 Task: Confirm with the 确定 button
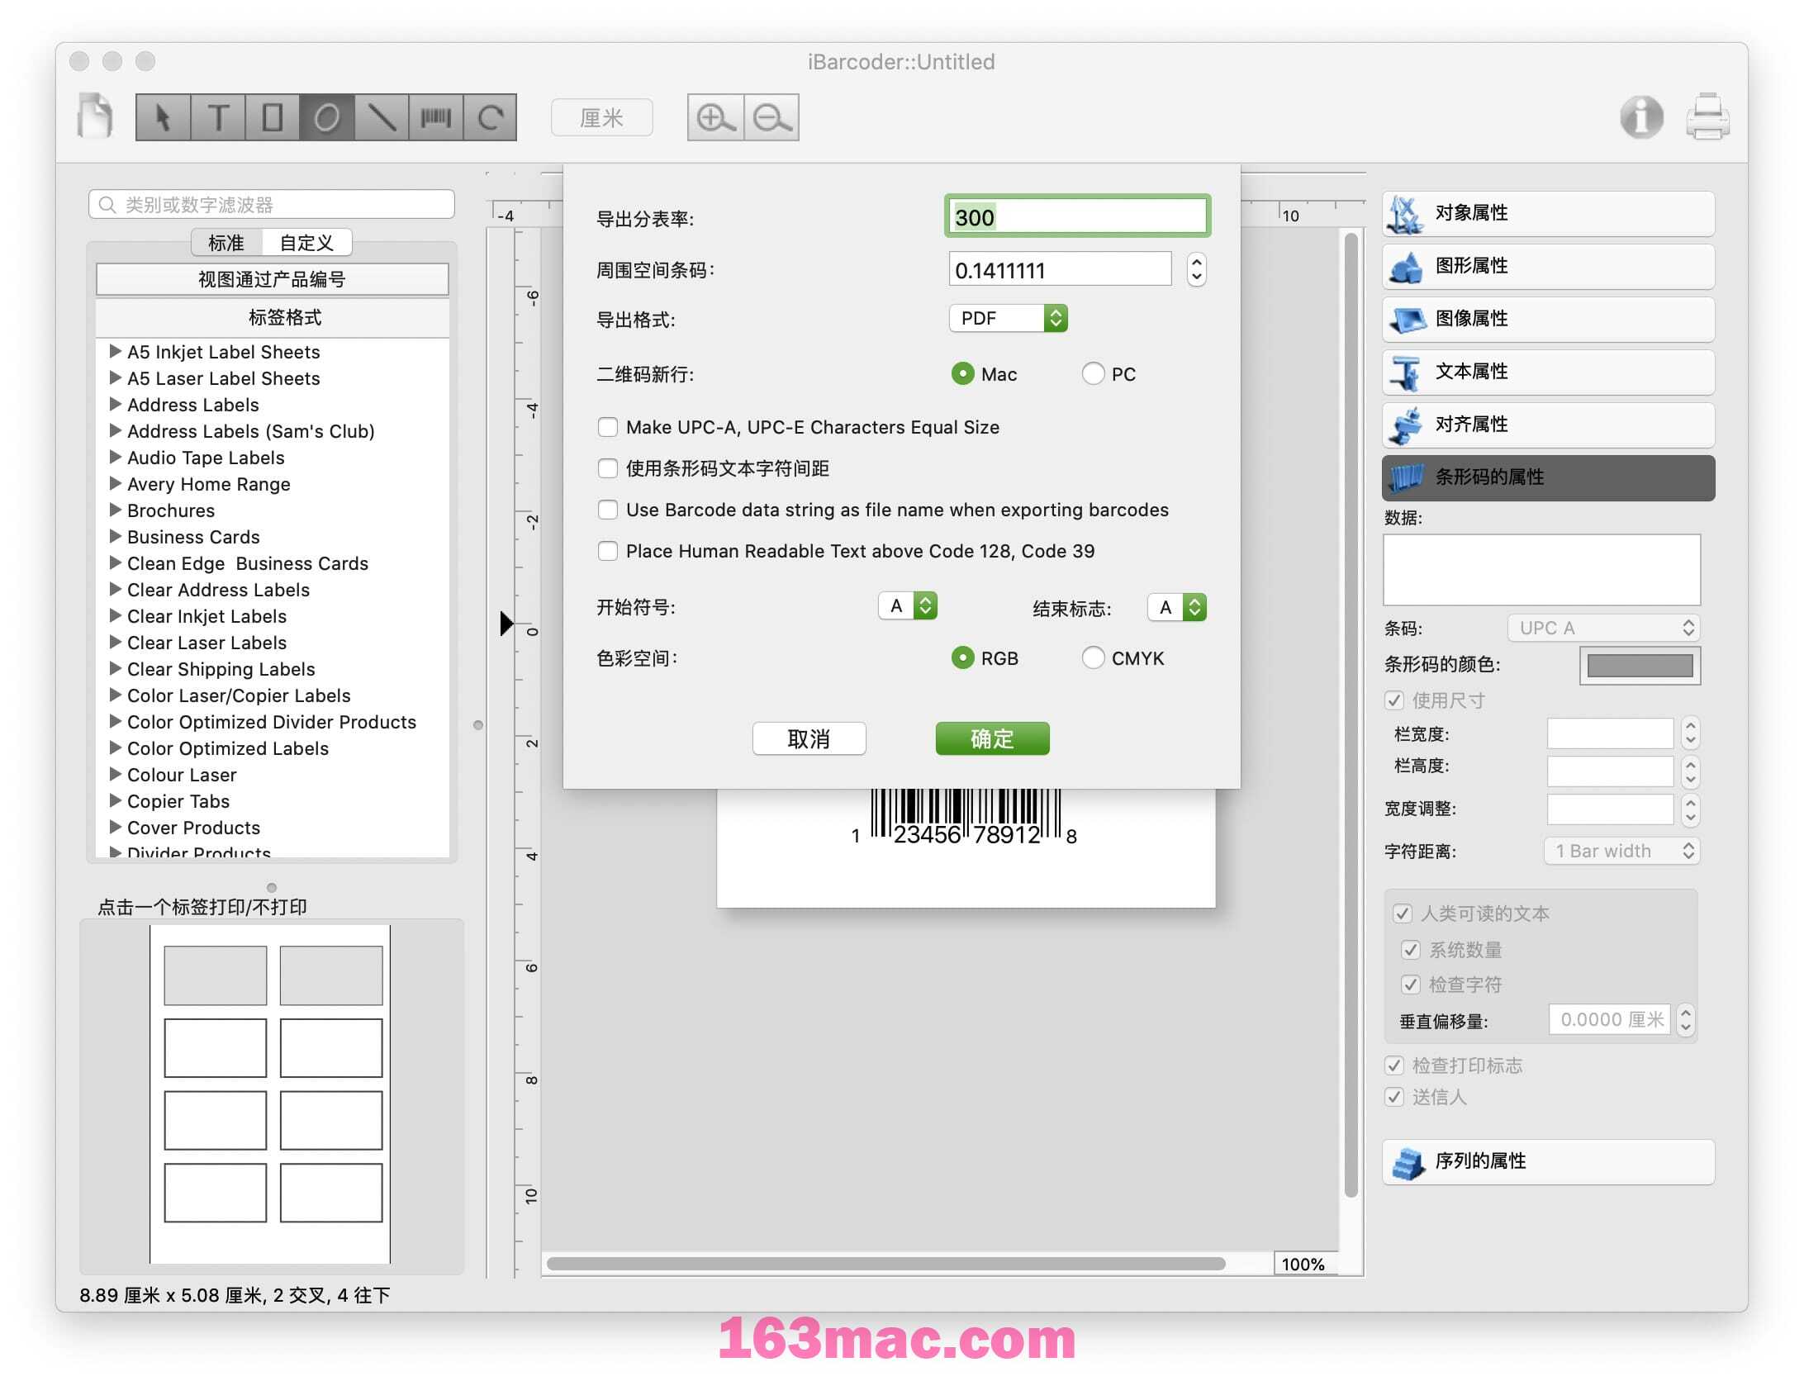(992, 739)
